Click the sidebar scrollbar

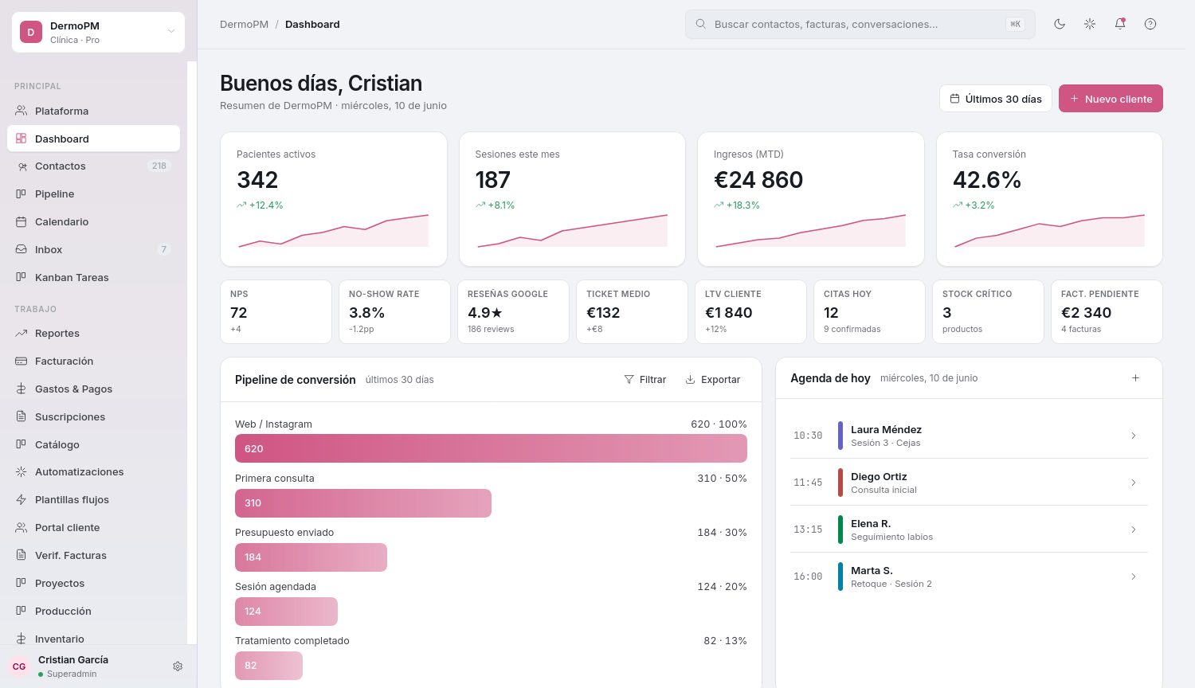(192, 353)
